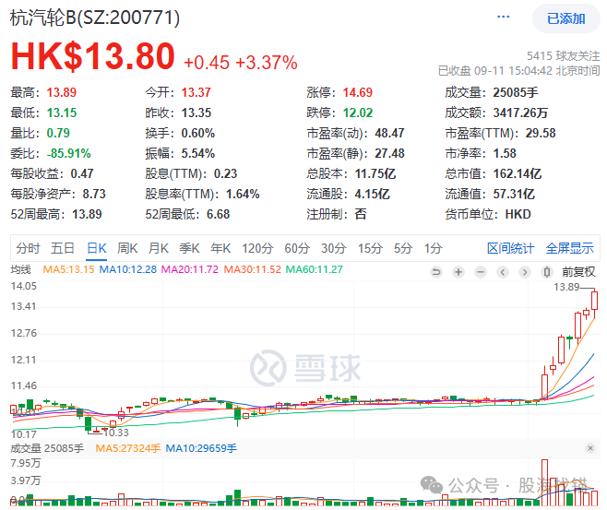Switch to 120分 chart tab

(257, 248)
